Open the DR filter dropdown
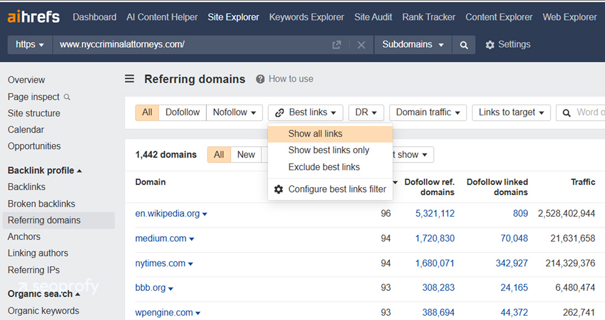Screen dimensions: 605x320 [366, 112]
